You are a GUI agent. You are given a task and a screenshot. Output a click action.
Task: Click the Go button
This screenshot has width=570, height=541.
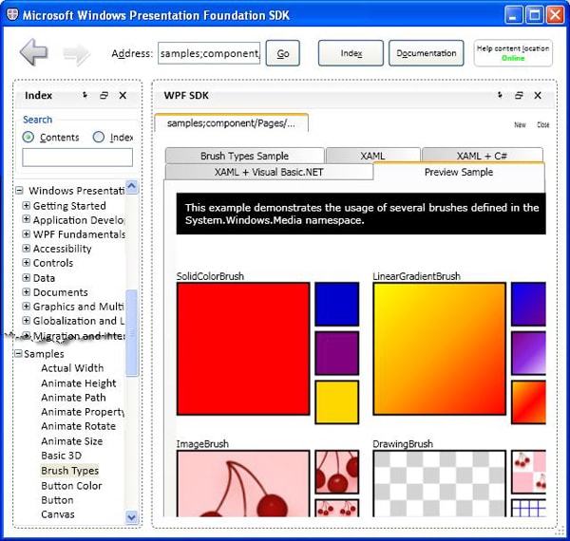click(283, 53)
